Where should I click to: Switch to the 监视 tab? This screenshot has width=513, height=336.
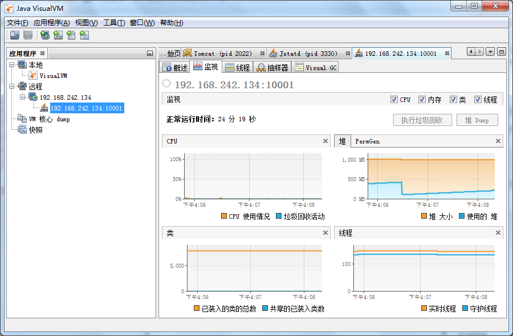206,67
